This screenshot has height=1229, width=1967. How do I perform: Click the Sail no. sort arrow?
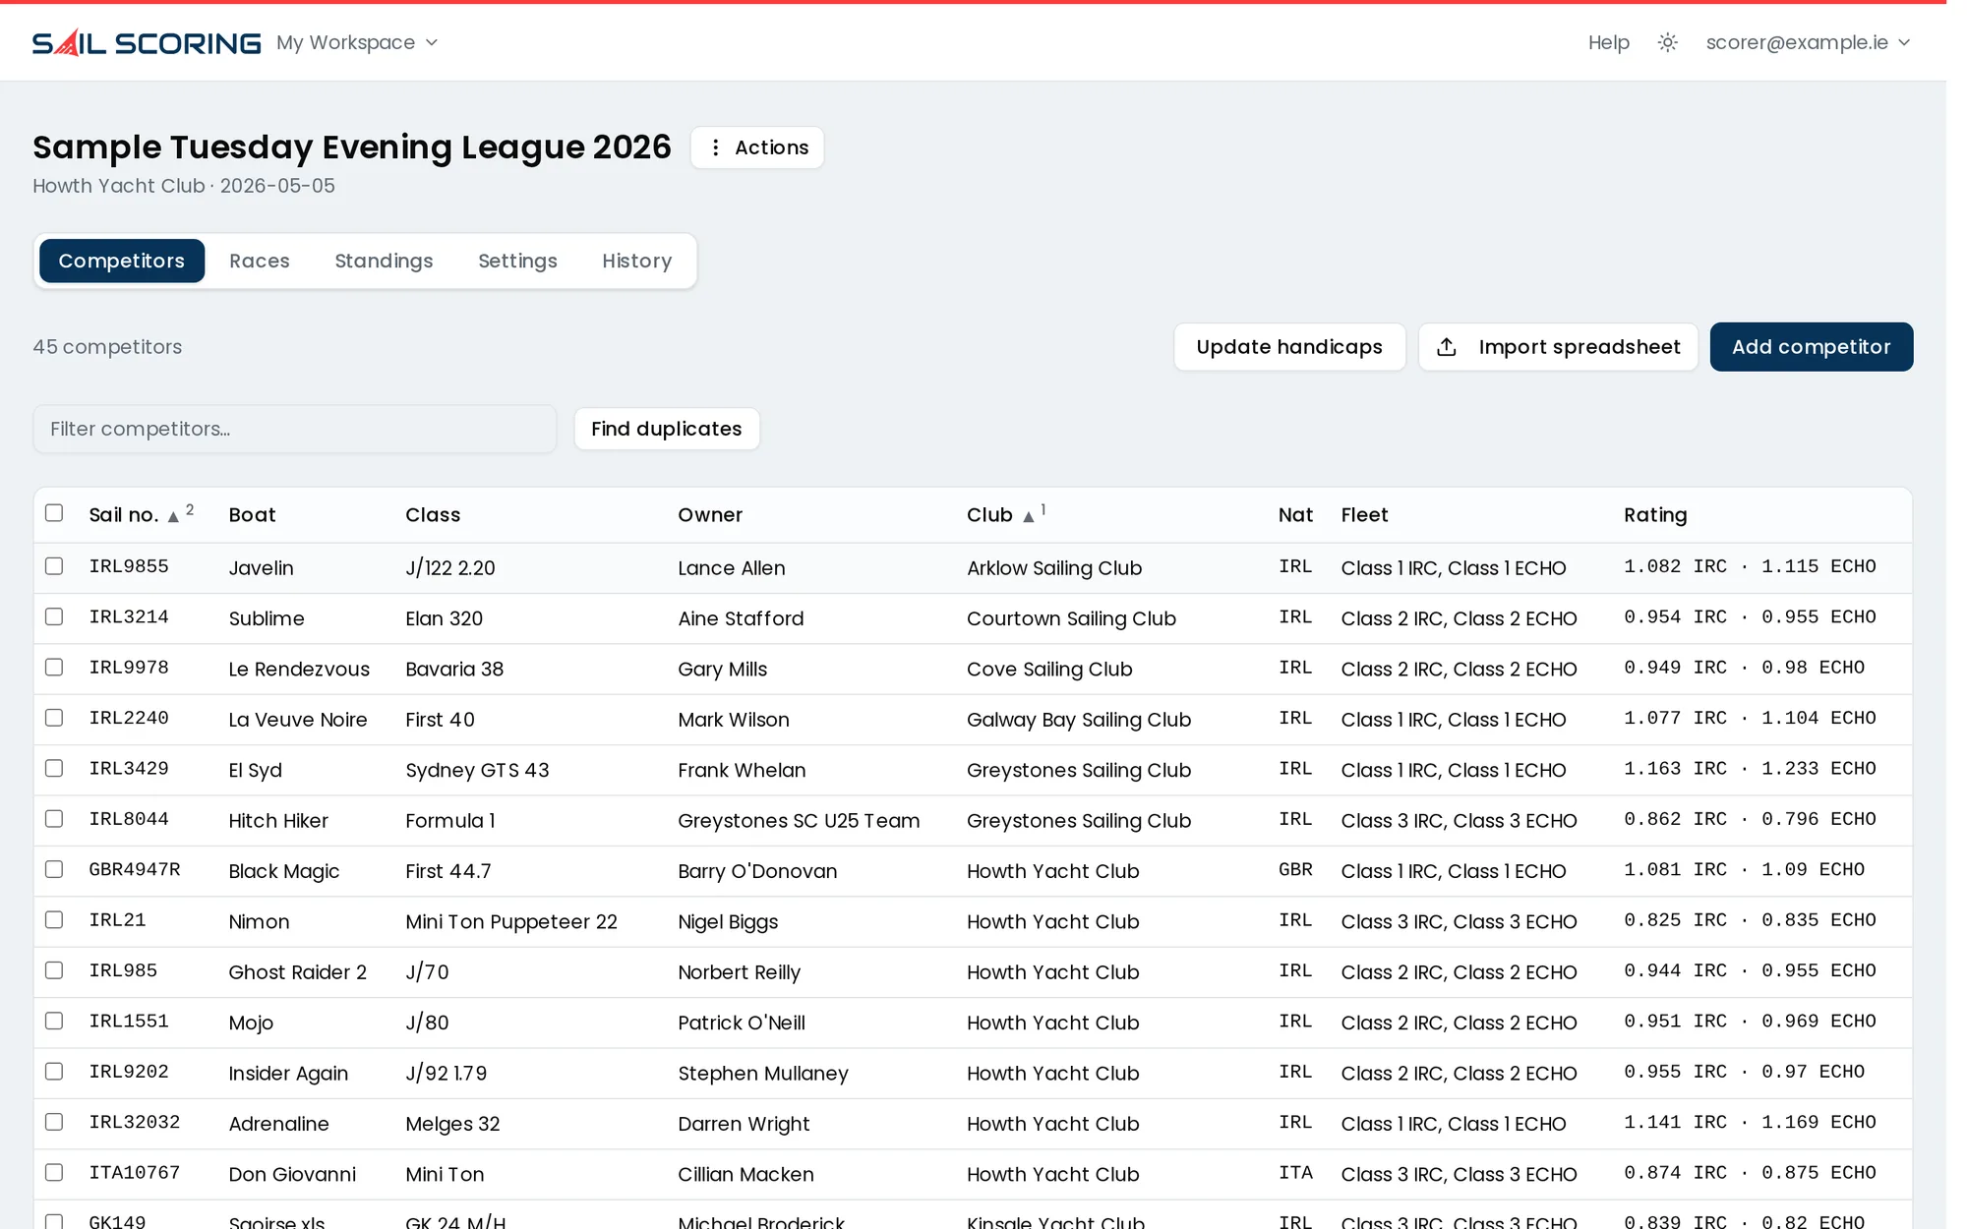[x=173, y=516]
